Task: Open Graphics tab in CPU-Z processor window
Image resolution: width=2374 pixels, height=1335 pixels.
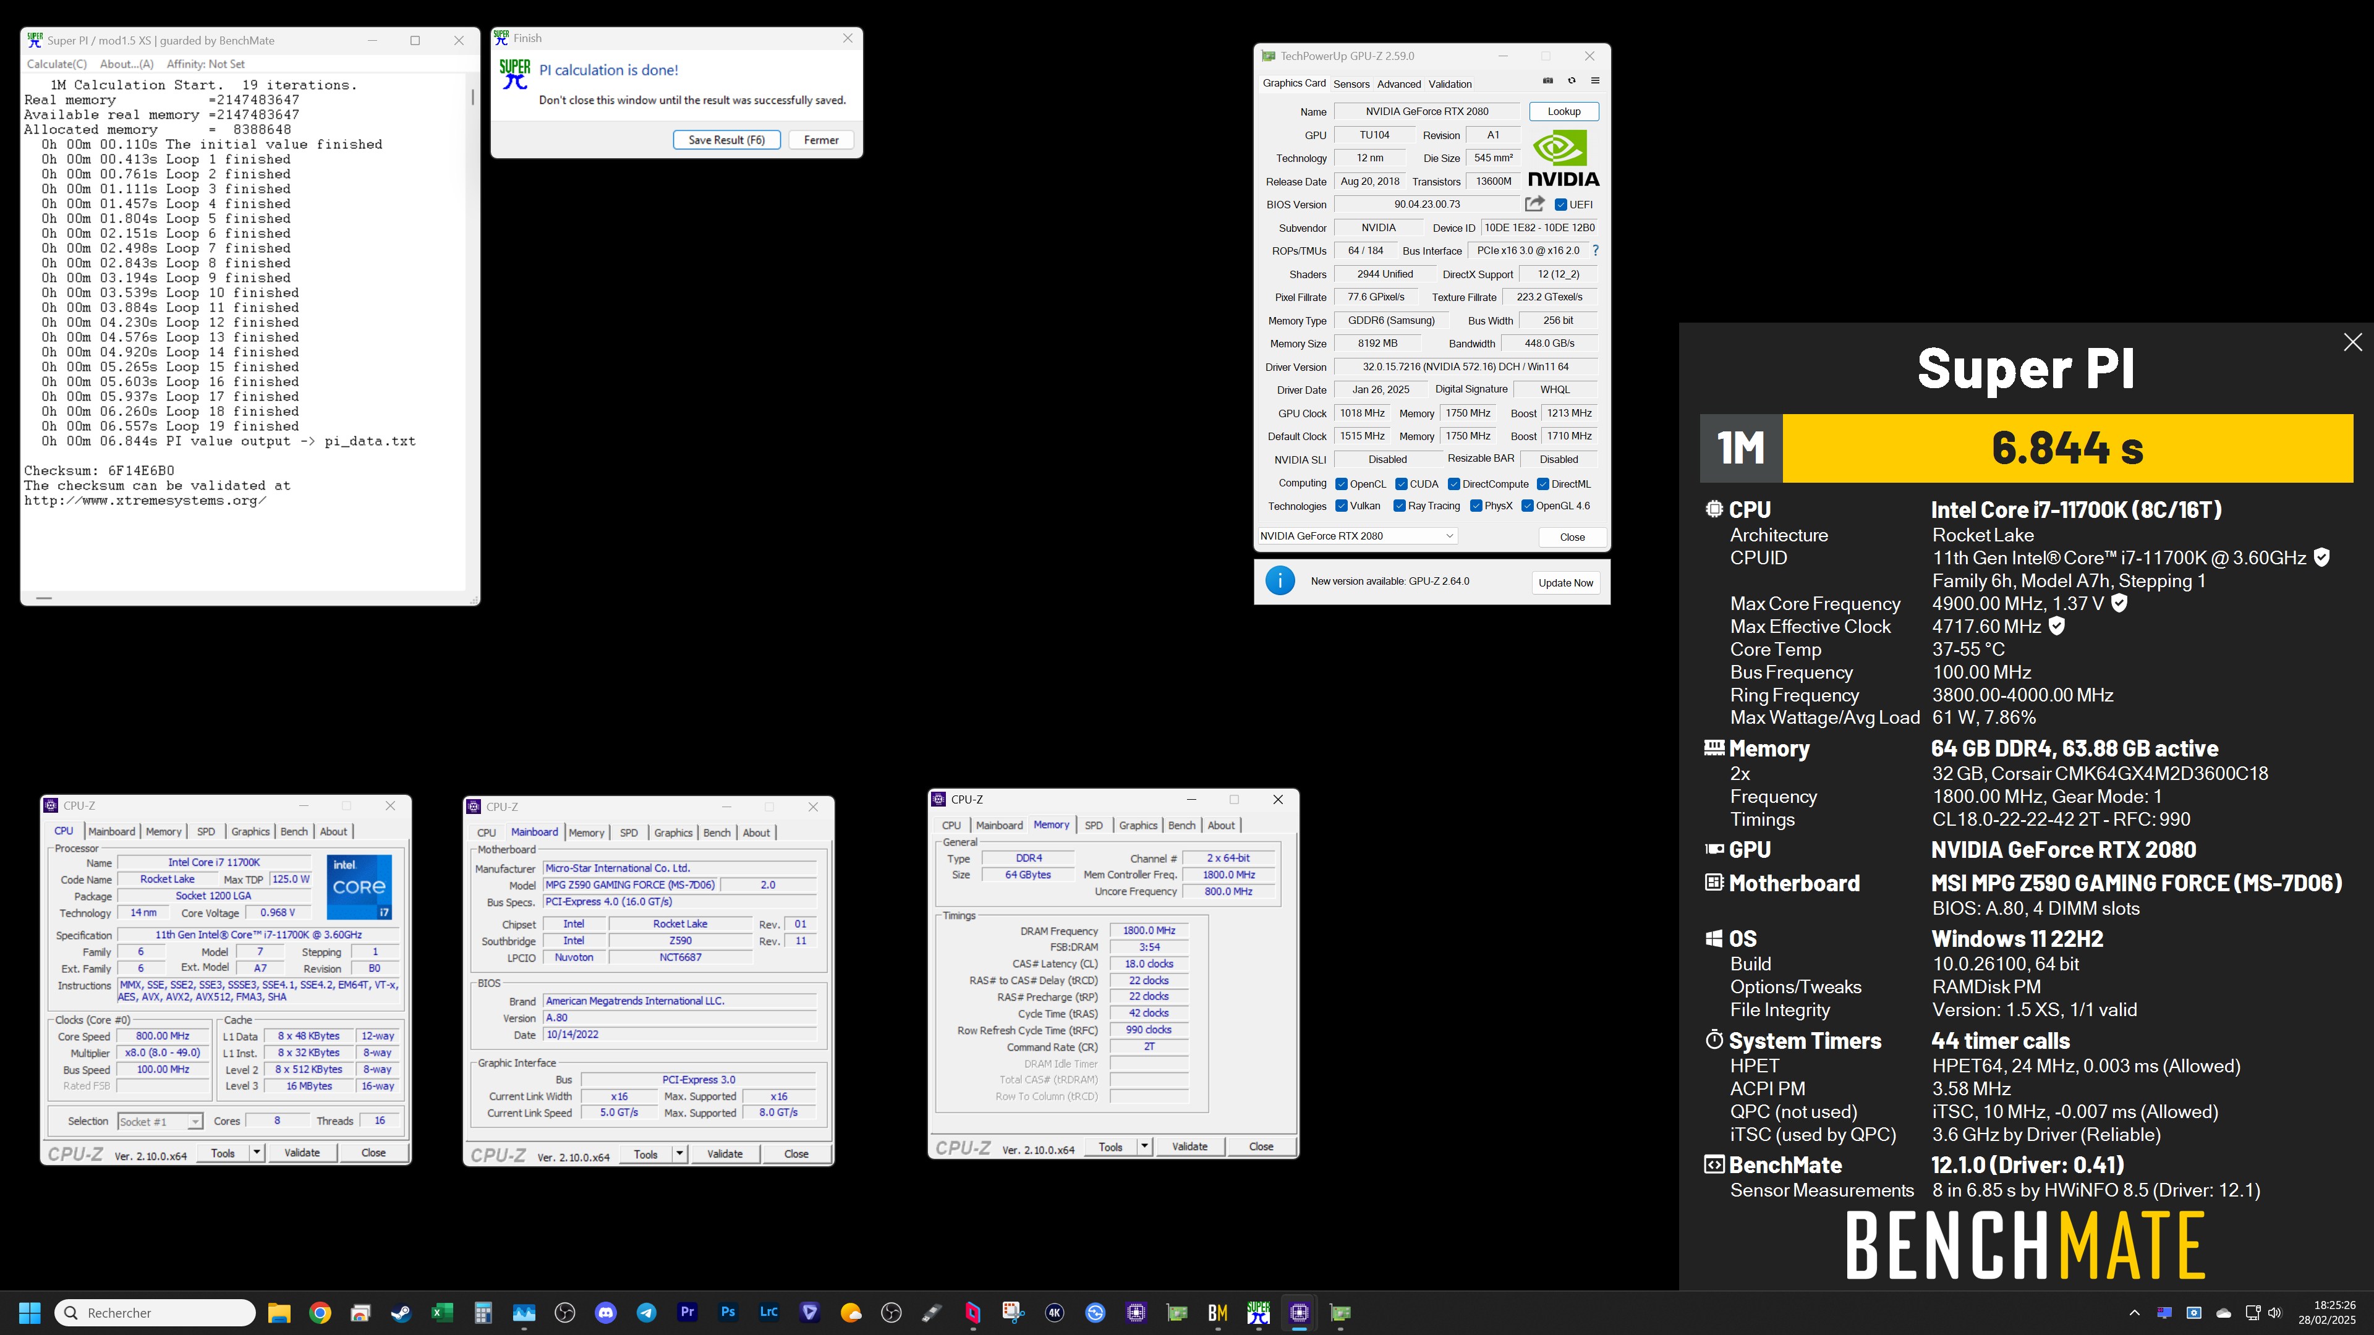Action: pyautogui.click(x=250, y=831)
